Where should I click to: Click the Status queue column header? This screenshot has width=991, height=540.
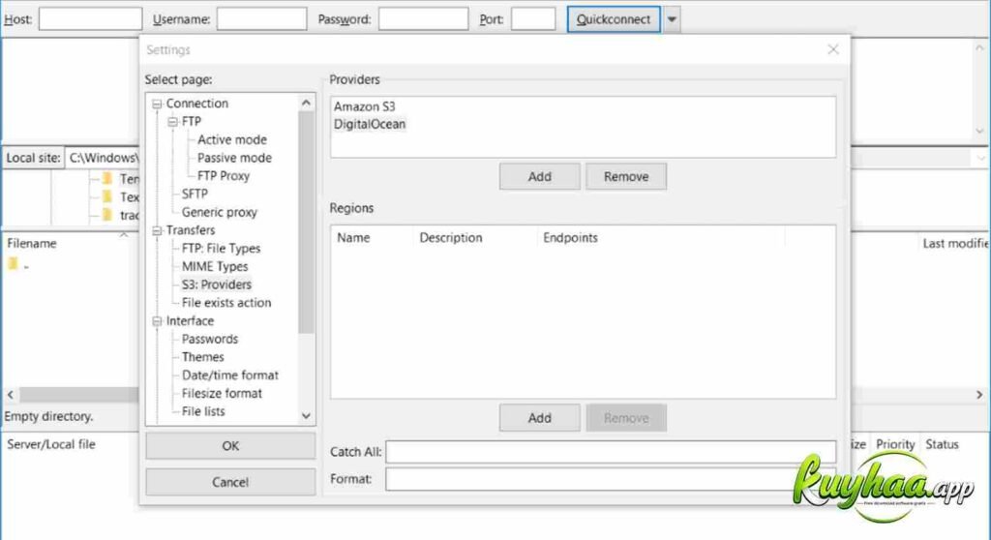coord(942,444)
